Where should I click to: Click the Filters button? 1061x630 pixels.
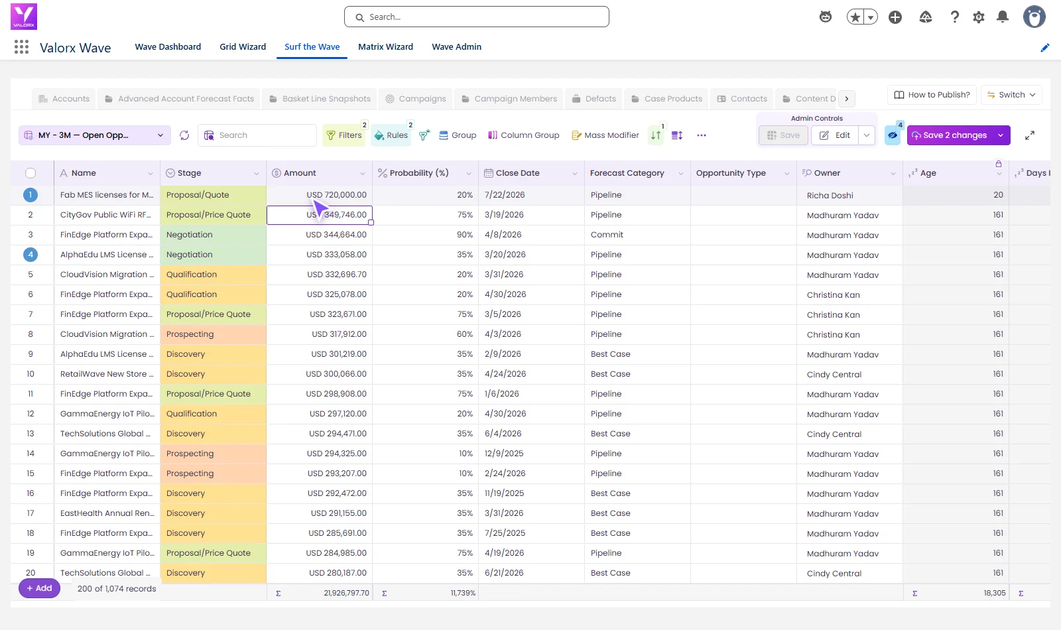click(x=343, y=135)
